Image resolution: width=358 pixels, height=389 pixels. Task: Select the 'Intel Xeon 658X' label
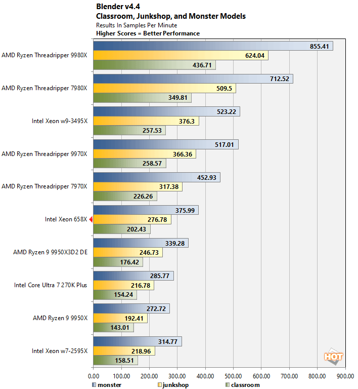click(x=66, y=219)
